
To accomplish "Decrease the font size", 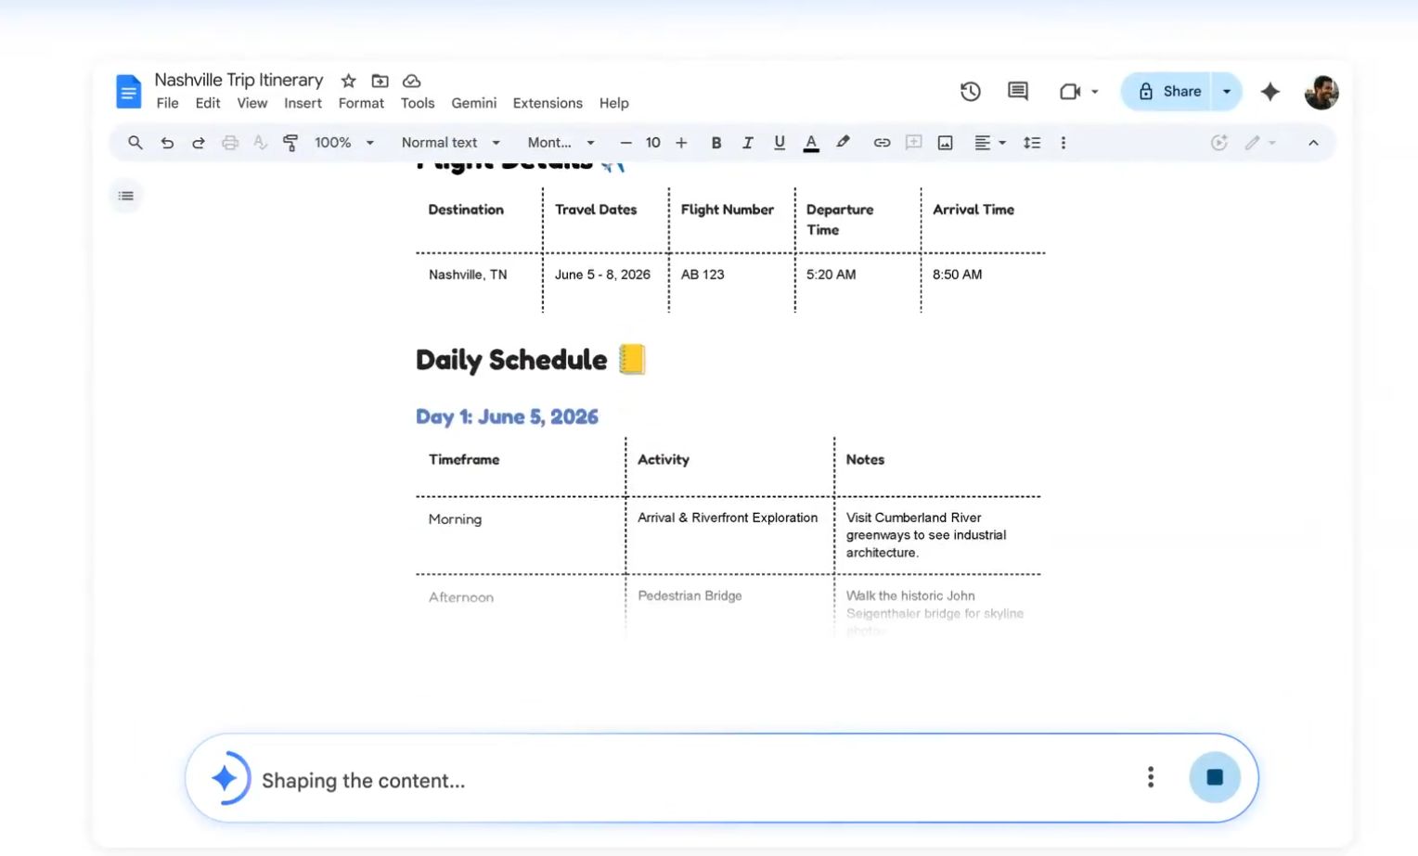I will pyautogui.click(x=625, y=143).
